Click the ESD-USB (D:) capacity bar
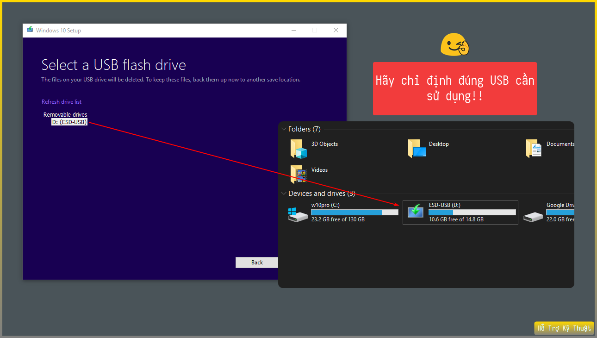 (472, 212)
